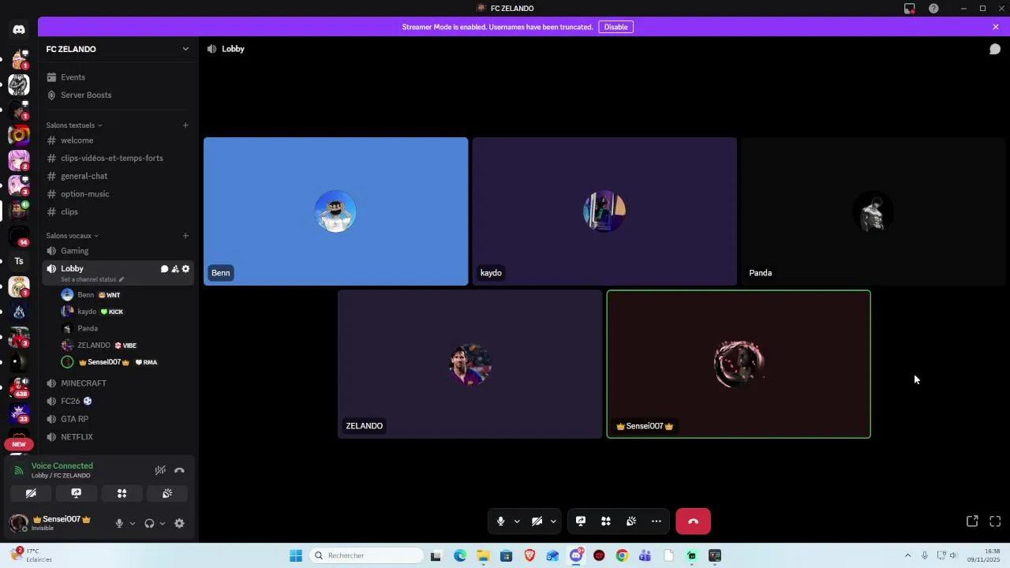Select ZELANDO's video tile

[469, 364]
